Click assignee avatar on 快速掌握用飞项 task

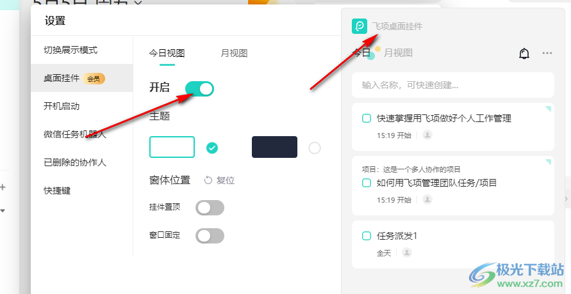pos(427,135)
